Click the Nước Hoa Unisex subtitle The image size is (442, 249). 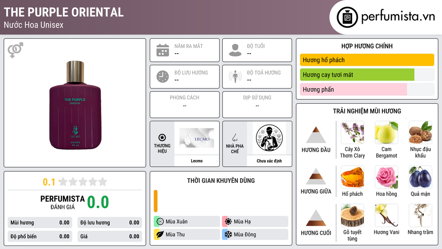[x=34, y=25]
